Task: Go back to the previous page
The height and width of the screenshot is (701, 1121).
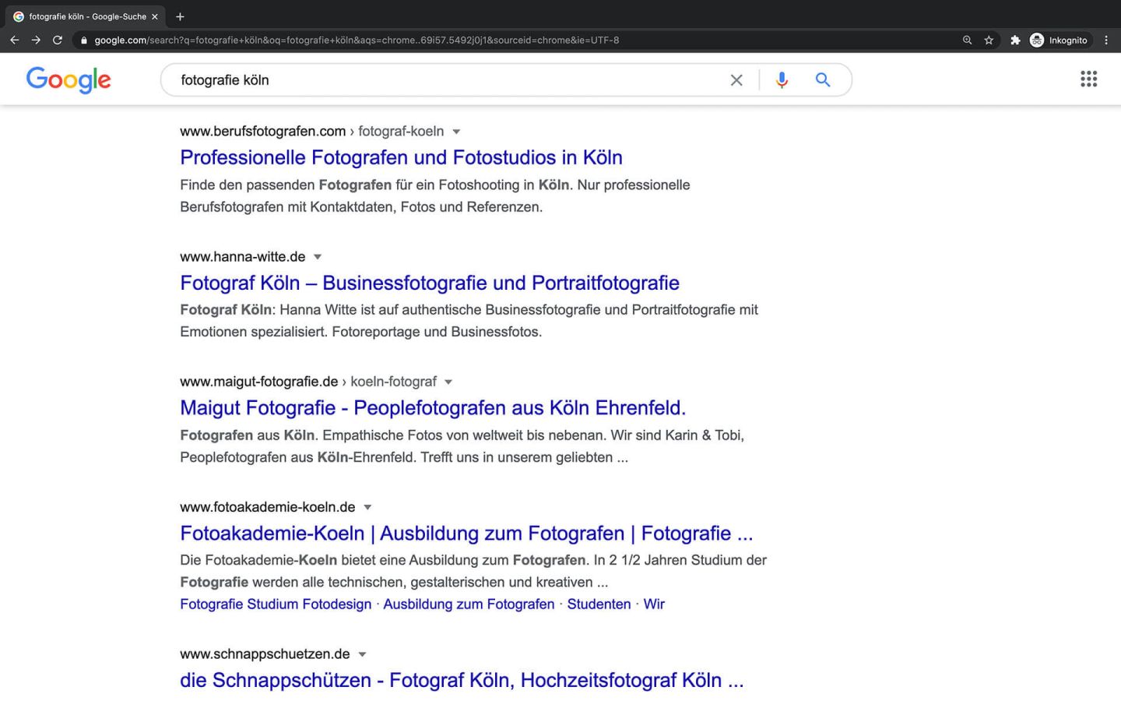Action: [x=14, y=40]
